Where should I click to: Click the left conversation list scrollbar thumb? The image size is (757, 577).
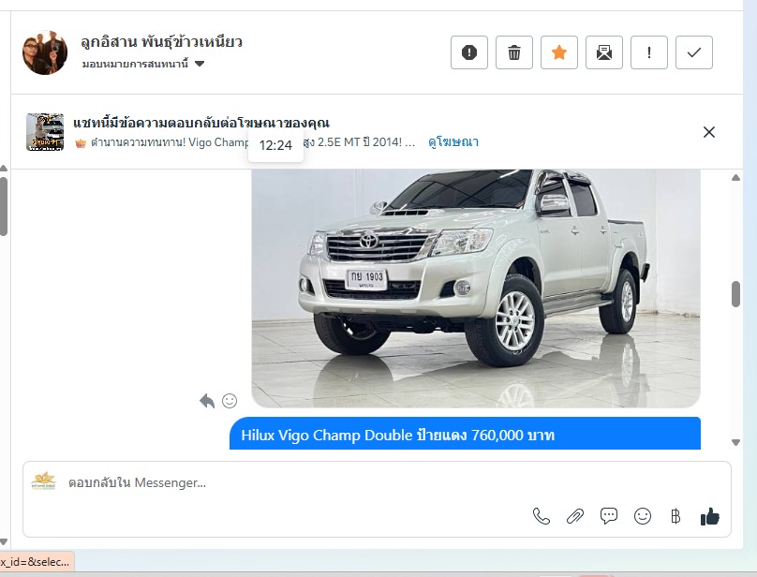[4, 206]
